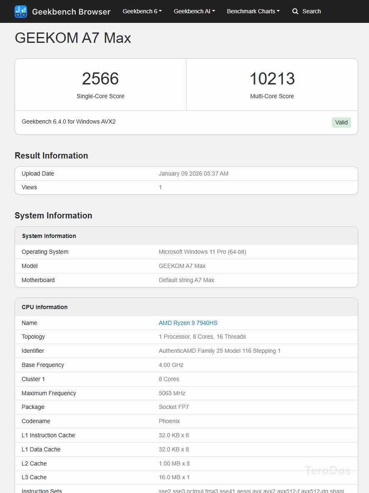
Task: Click the GEEKOM A7 Max page title
Action: (x=73, y=38)
